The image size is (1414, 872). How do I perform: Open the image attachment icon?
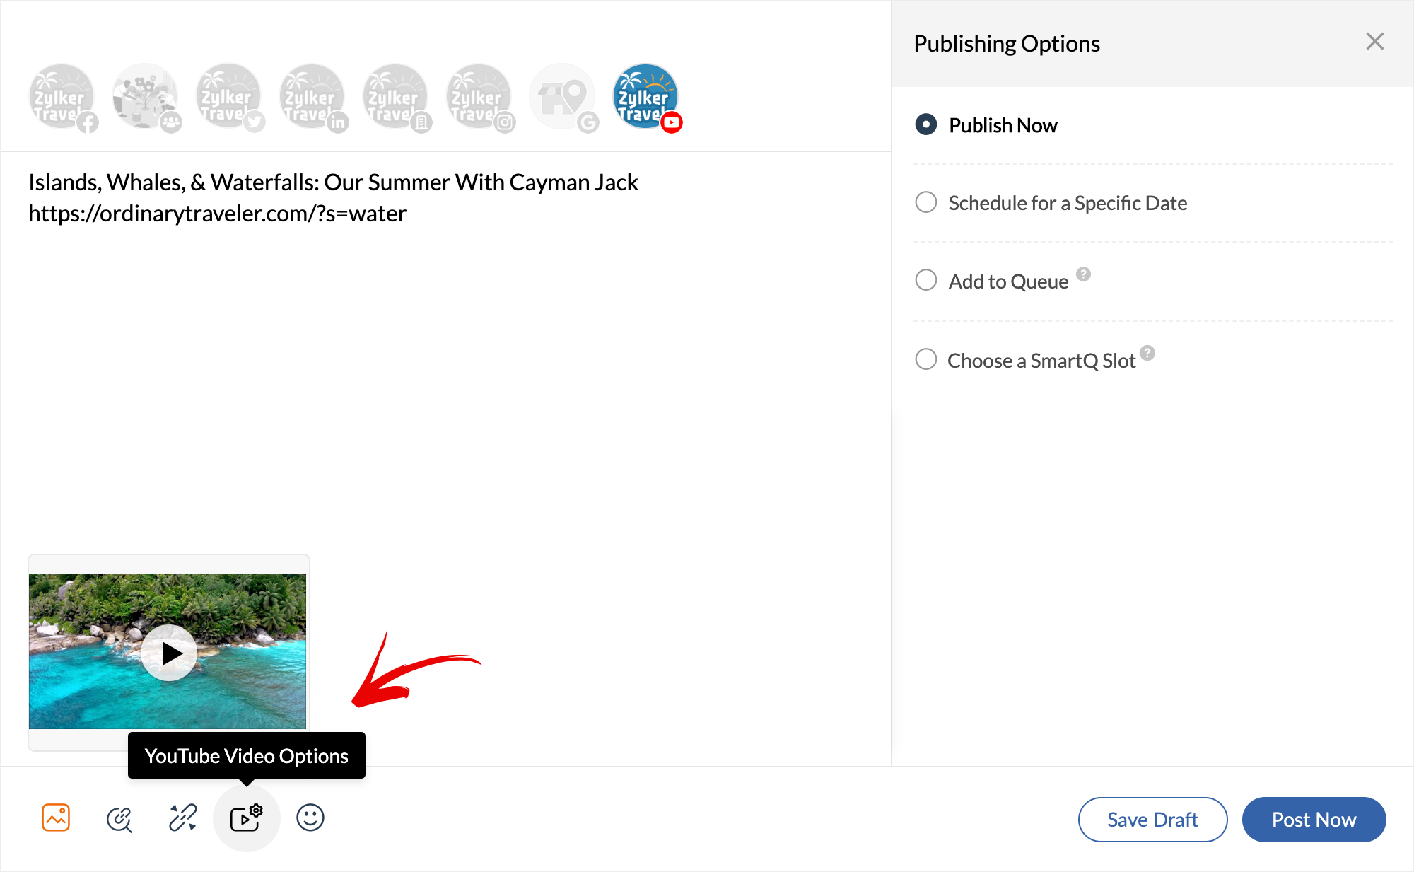pyautogui.click(x=56, y=818)
